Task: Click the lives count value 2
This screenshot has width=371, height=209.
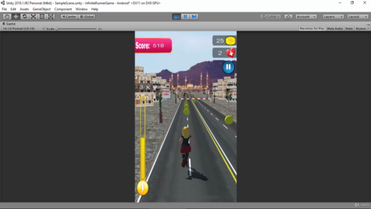Action: tap(220, 53)
